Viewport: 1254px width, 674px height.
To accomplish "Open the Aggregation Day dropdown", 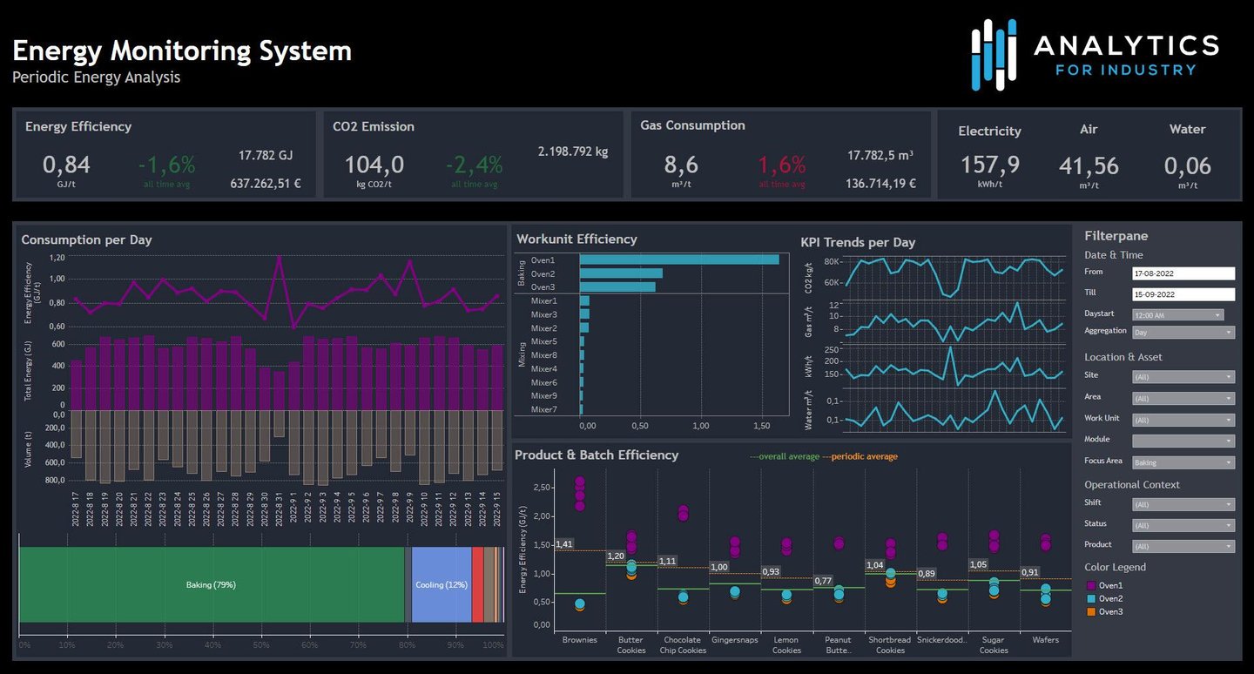I will [1183, 333].
